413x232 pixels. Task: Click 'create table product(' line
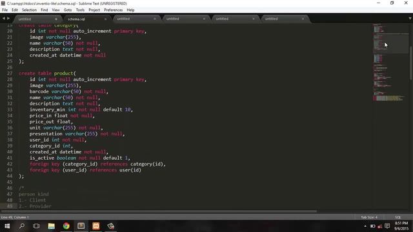pos(47,73)
